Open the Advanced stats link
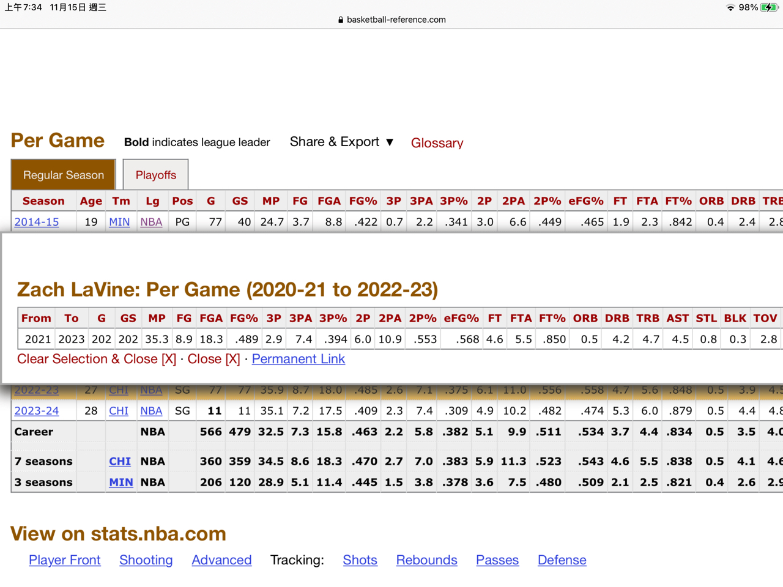 click(221, 560)
